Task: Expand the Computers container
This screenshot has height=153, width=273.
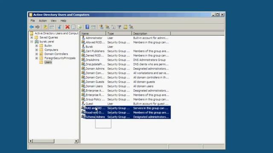Action: point(37,50)
